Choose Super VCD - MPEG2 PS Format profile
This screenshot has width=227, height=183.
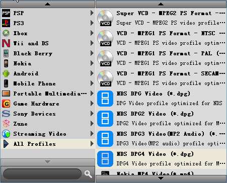click(x=161, y=18)
